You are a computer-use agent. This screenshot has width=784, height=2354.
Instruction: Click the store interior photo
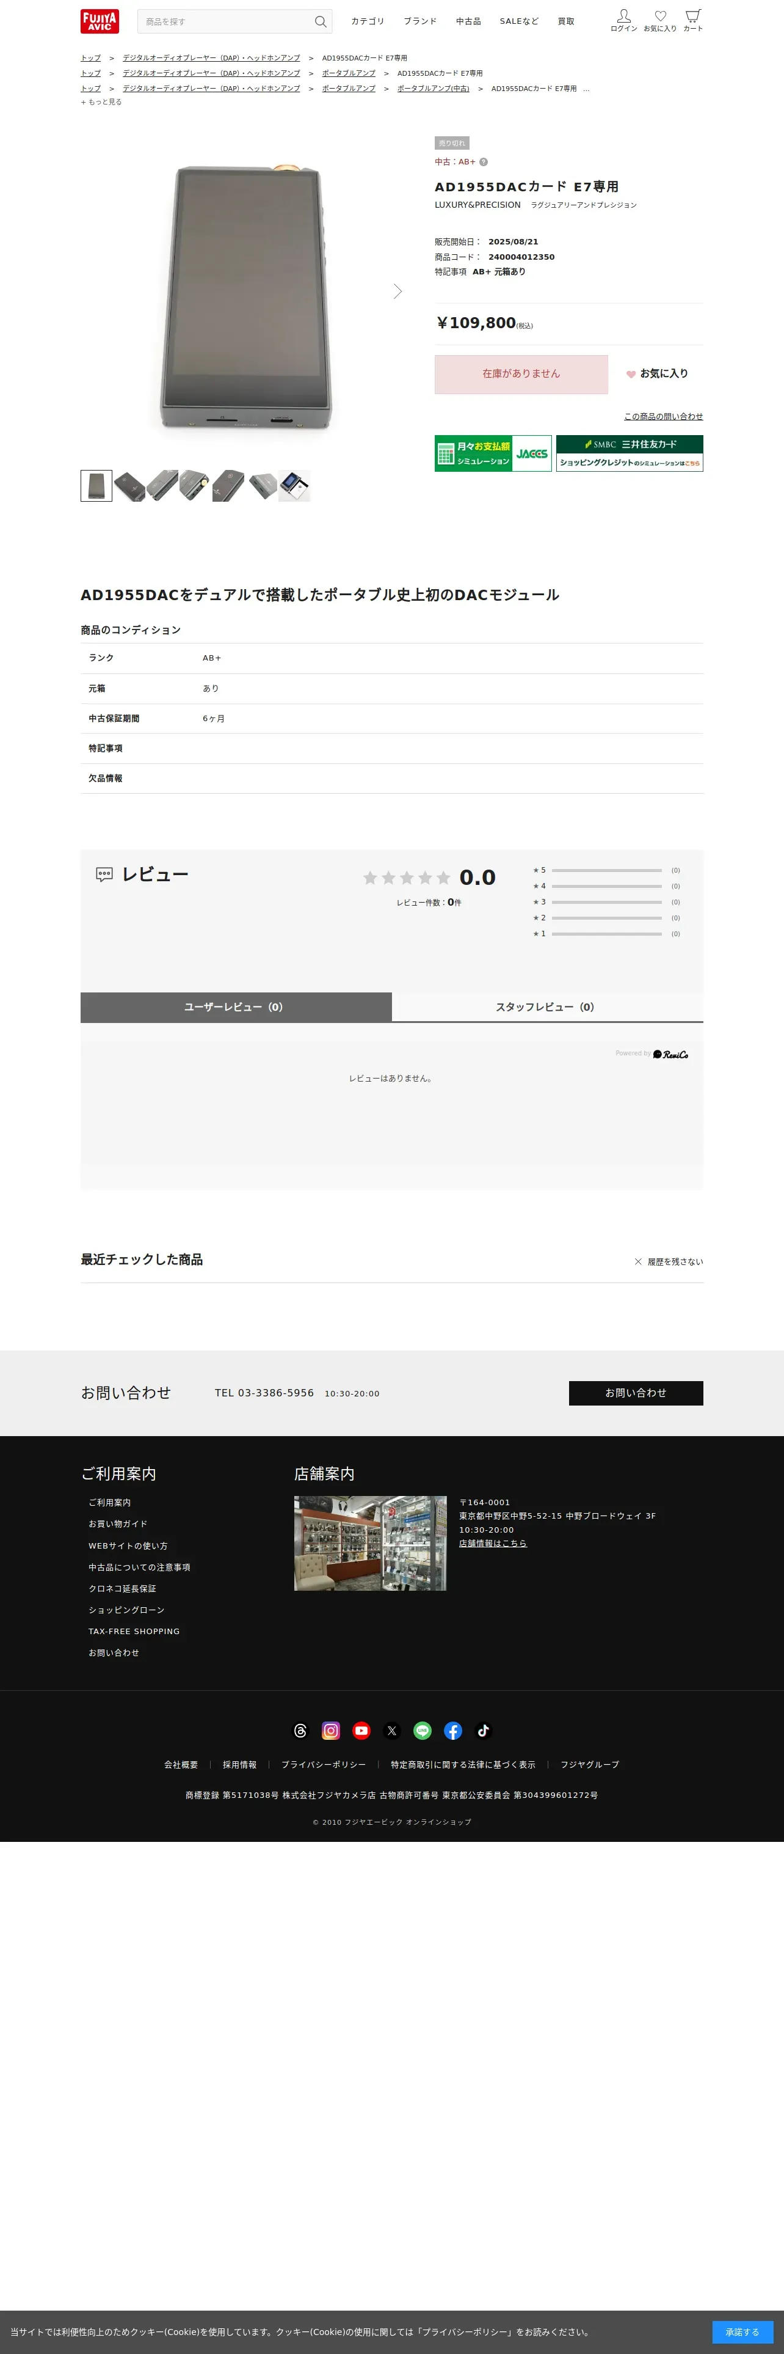click(371, 1542)
